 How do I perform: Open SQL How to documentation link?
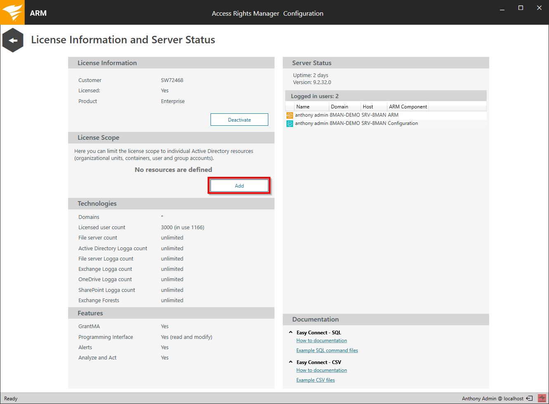pyautogui.click(x=322, y=341)
